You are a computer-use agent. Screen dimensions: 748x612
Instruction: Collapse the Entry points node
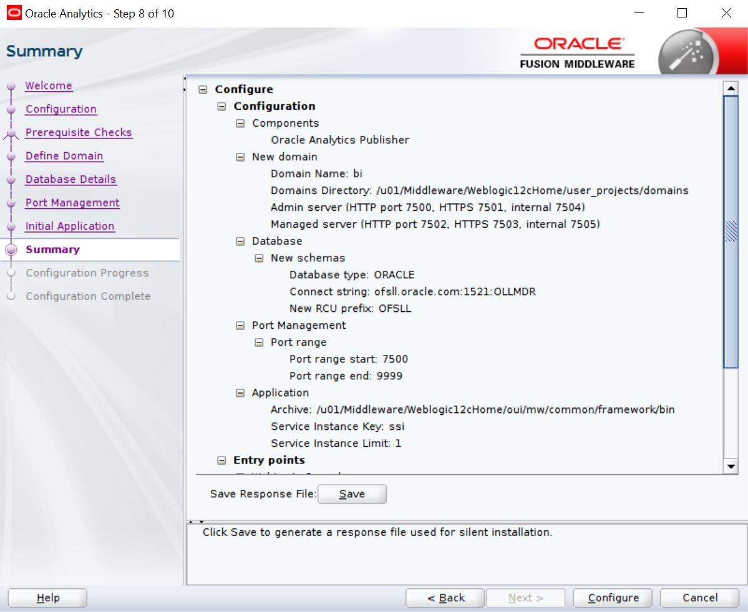point(222,460)
